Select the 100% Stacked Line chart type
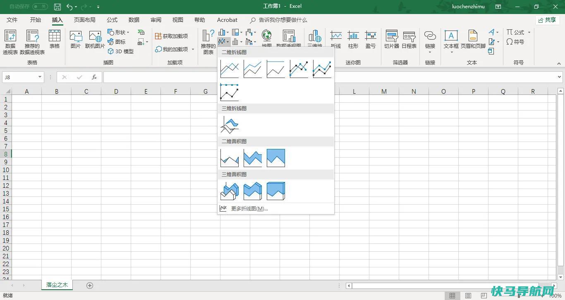 point(276,69)
